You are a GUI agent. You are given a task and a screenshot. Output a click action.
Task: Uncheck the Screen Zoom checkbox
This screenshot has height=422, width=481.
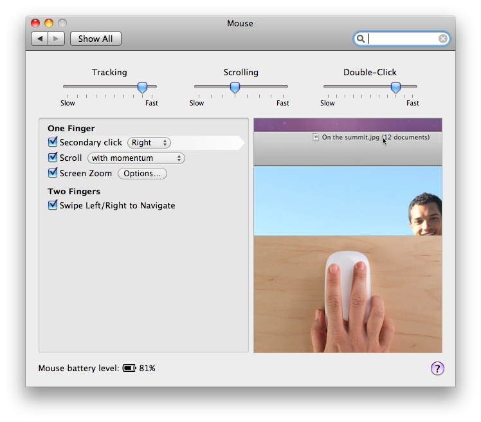(x=53, y=173)
